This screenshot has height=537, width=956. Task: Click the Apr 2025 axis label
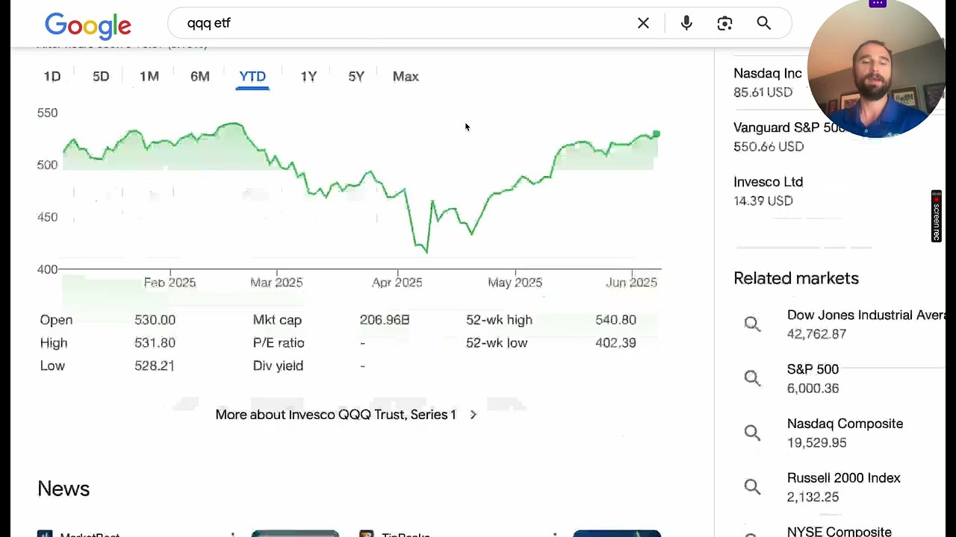pos(397,283)
